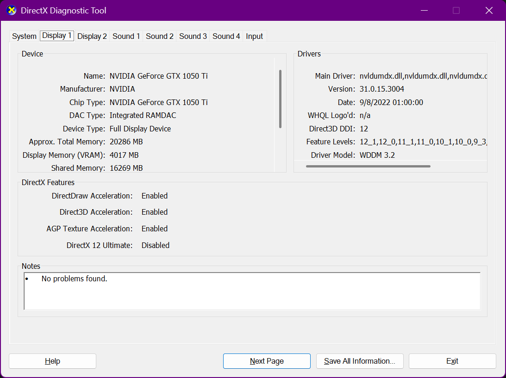Click the Main Driver nvldumdx.dll value
The height and width of the screenshot is (378, 506).
pyautogui.click(x=423, y=76)
